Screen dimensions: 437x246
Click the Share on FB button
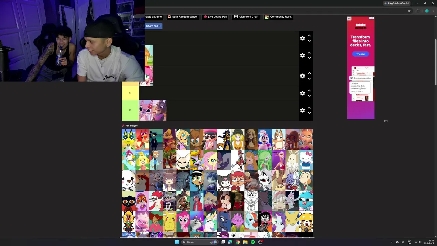click(x=153, y=26)
